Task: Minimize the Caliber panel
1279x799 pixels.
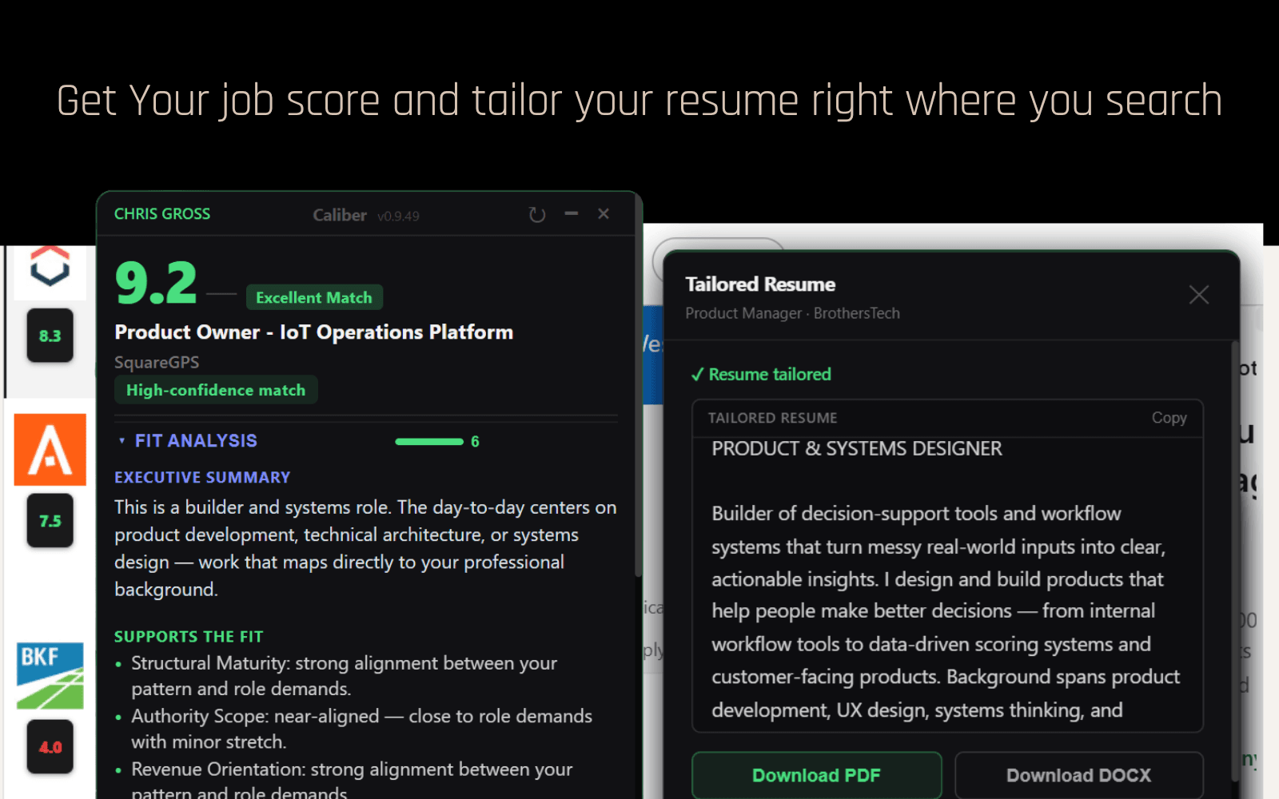Action: 571,213
